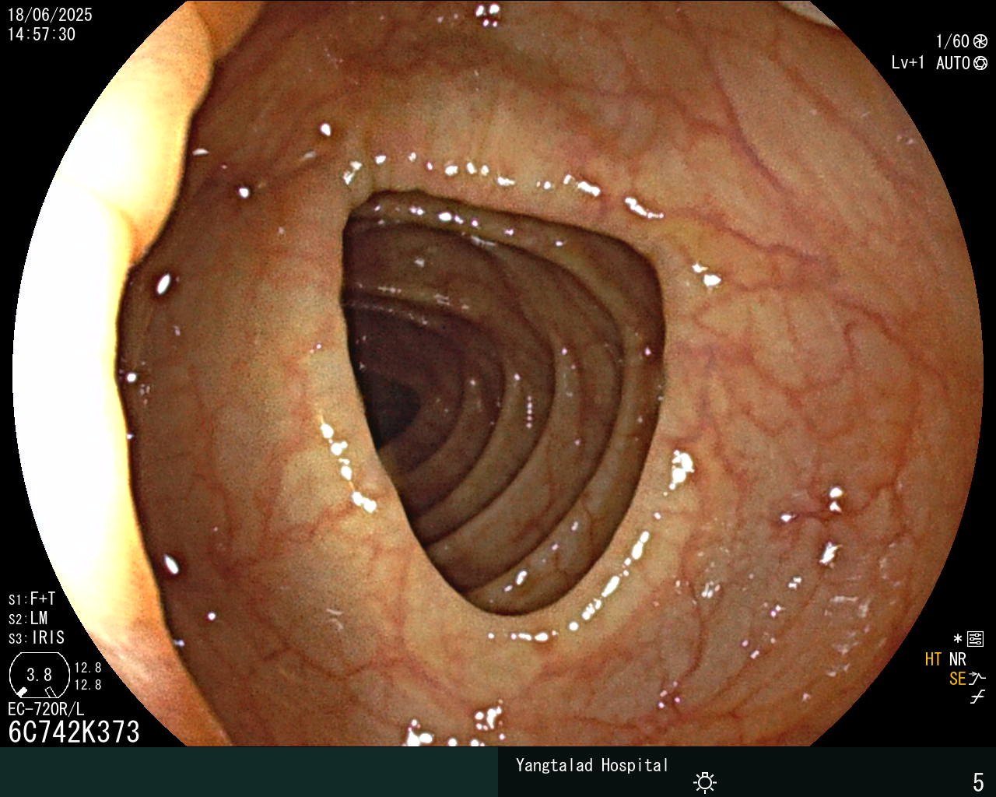Image resolution: width=996 pixels, height=797 pixels.
Task: Click the lower 12.8 diameter value
Action: point(88,685)
